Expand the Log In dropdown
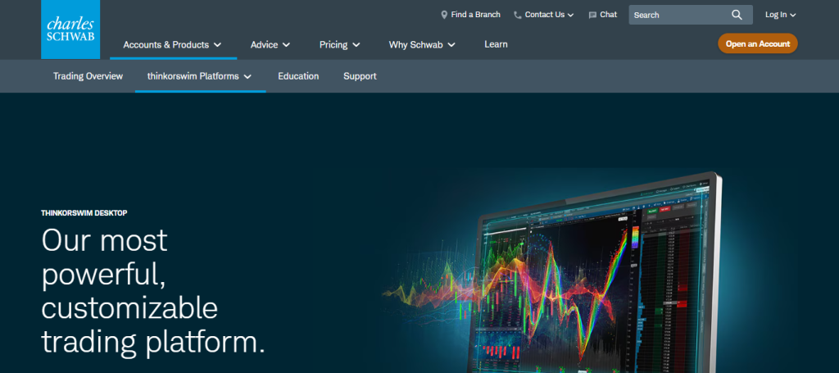839x373 pixels. [780, 15]
